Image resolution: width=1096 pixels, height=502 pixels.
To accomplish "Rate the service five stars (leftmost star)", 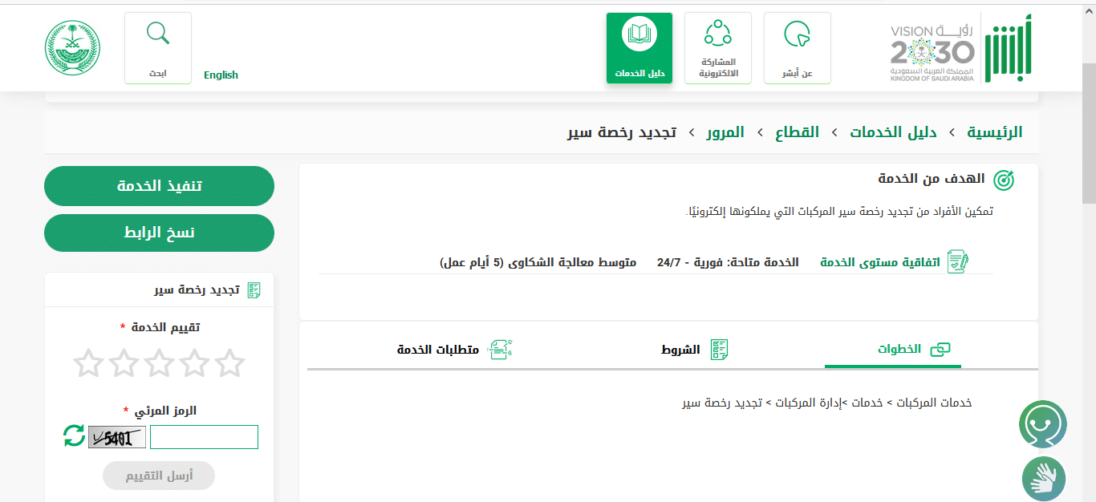I will [88, 363].
